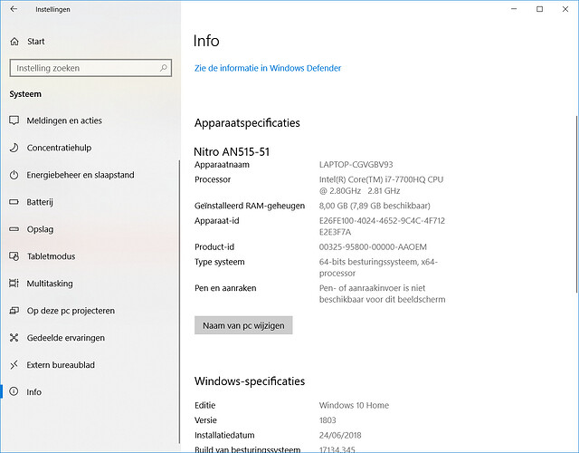Go to Gedeelde ervaringen settings
The image size is (579, 453).
[x=66, y=338]
